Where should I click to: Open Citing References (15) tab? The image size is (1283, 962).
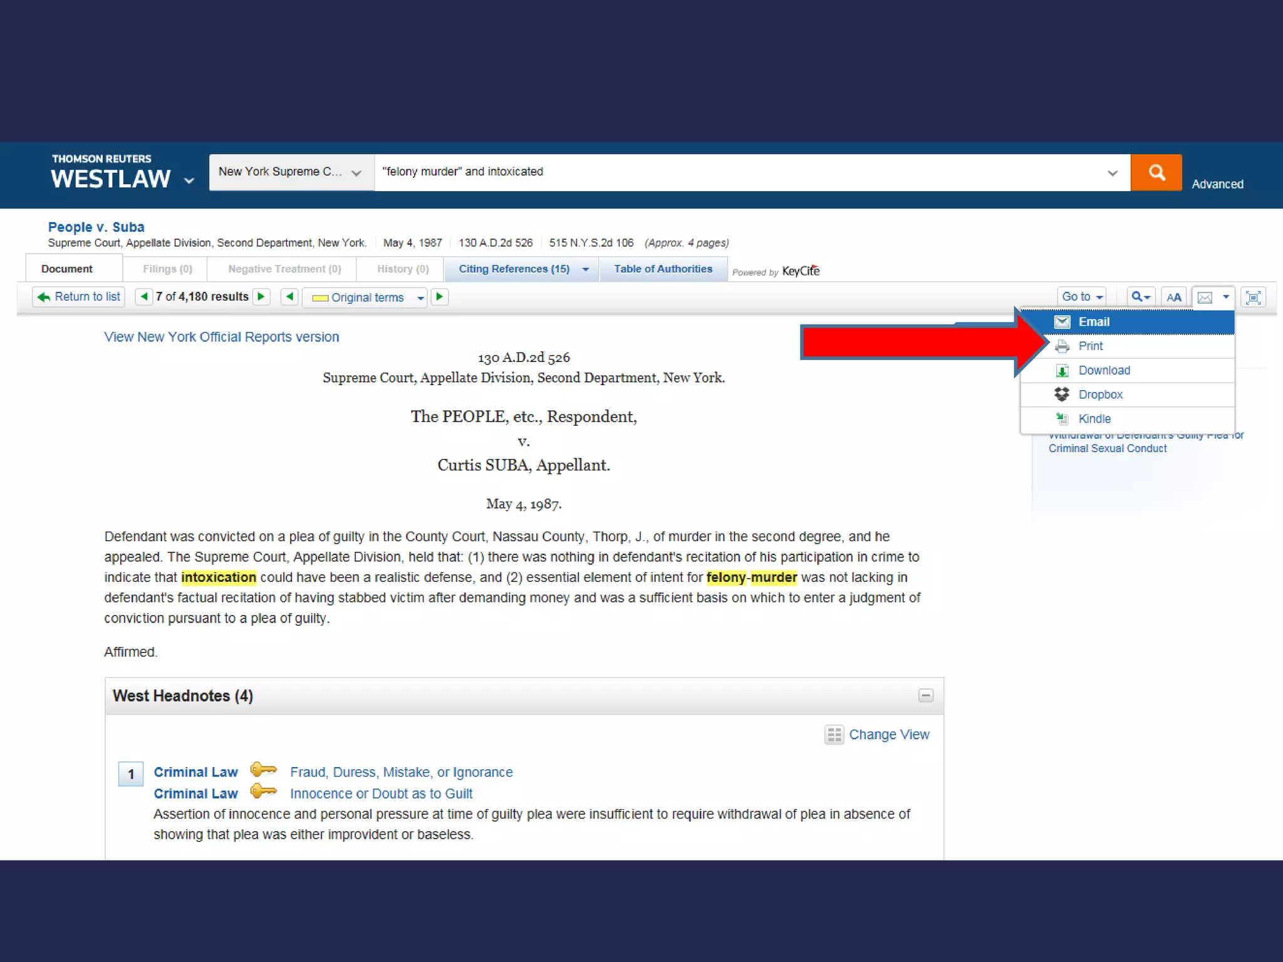tap(514, 269)
